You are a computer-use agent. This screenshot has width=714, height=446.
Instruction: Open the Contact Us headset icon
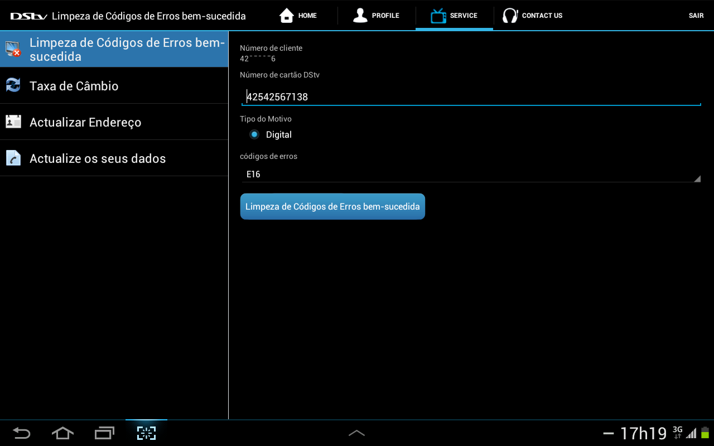click(510, 16)
